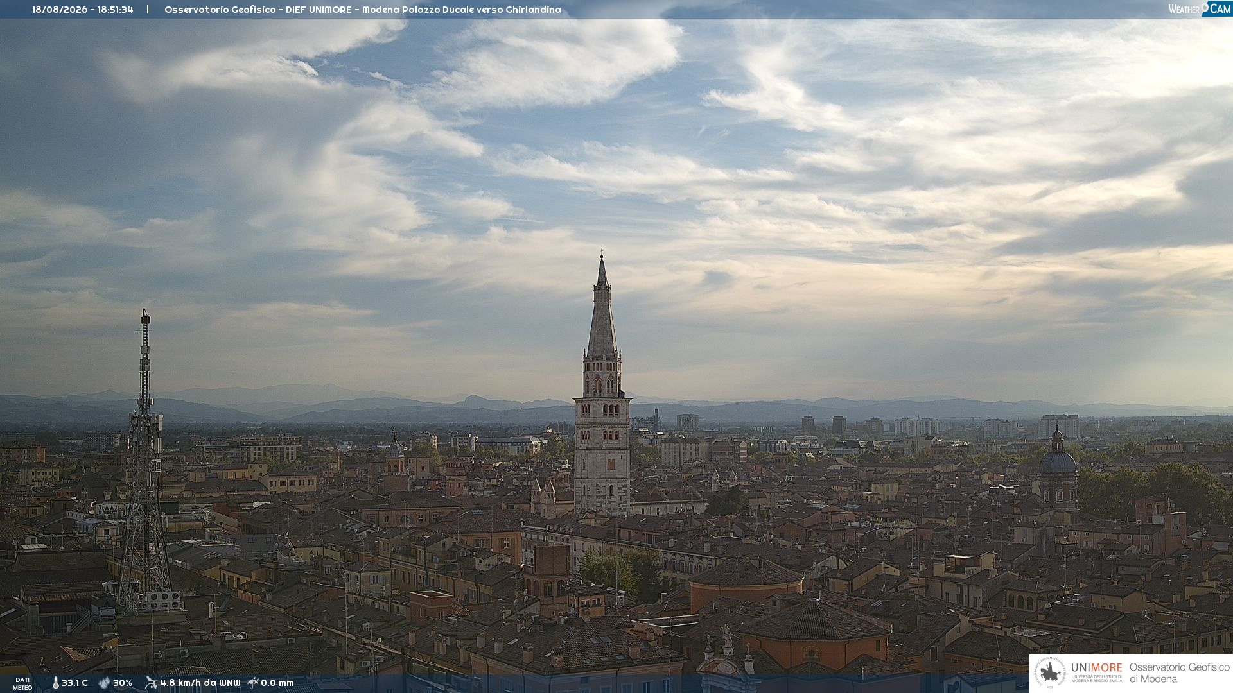Click the humidity water drops icon
Image resolution: width=1233 pixels, height=693 pixels.
coord(104,683)
